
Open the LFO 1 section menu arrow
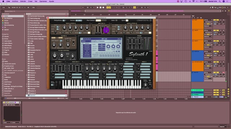[99, 62]
